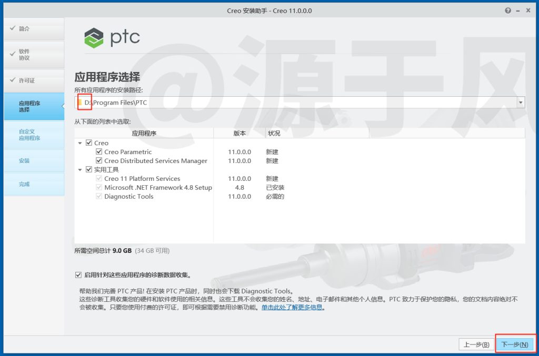
Task: Open the 安装 step
Action: click(x=34, y=161)
